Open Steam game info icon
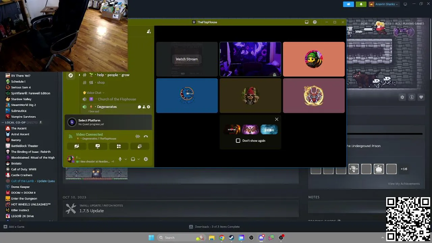 click(x=412, y=97)
